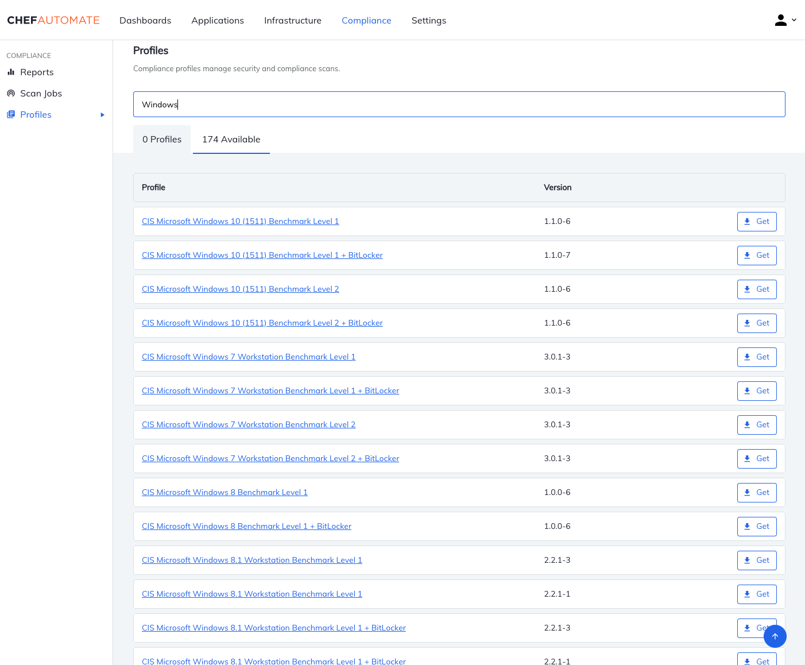Open Windows 8.1 Workstation Level 1 link, version 2.2.1-3, no BitLocker
Image resolution: width=805 pixels, height=665 pixels.
252,560
